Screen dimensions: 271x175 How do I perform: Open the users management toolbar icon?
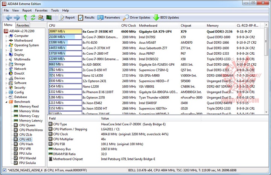coord(41,17)
